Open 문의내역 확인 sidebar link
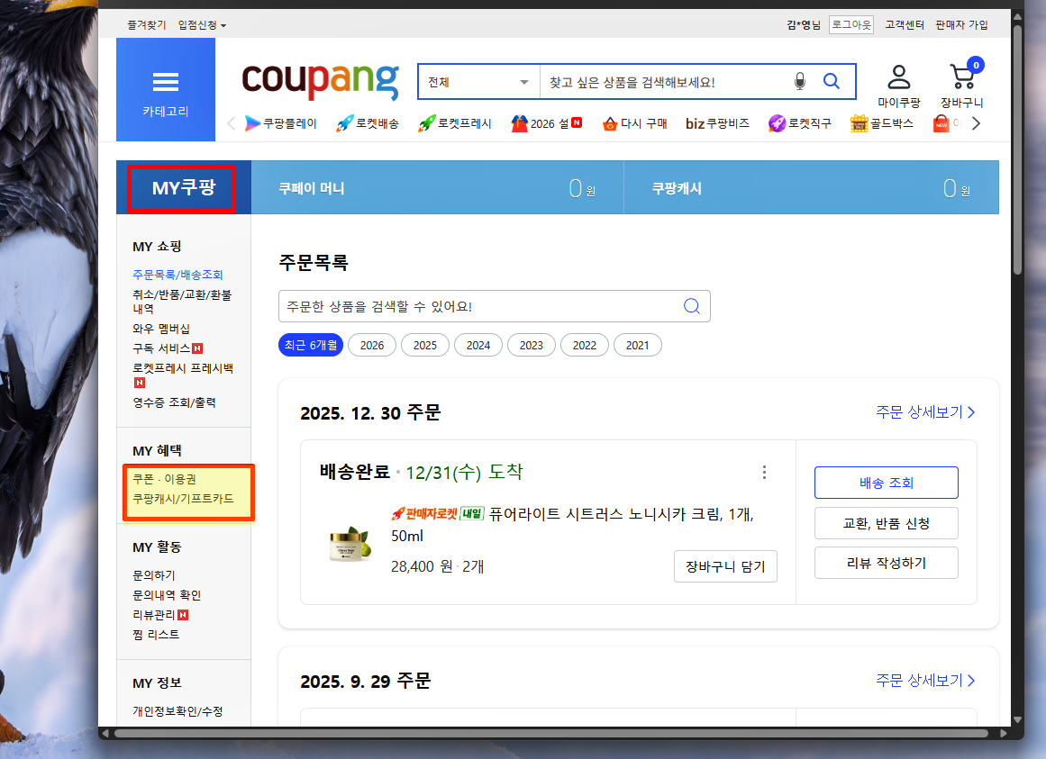 tap(167, 595)
